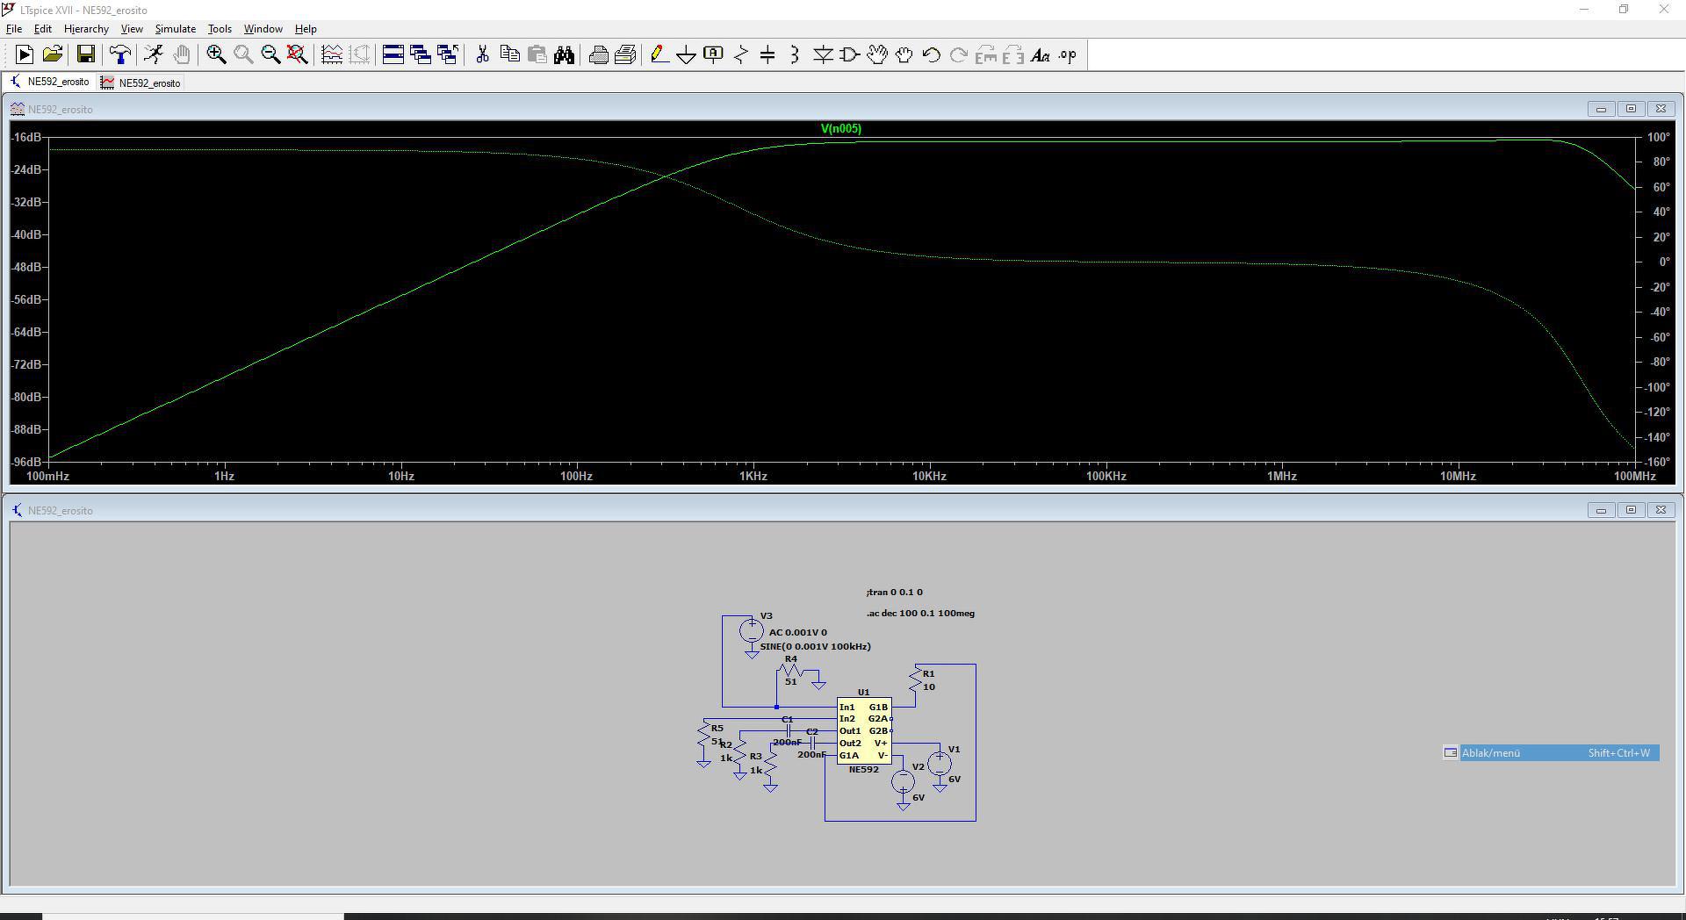Place a Diode from the toolbar
Viewport: 1686px width, 920px height.
[823, 54]
